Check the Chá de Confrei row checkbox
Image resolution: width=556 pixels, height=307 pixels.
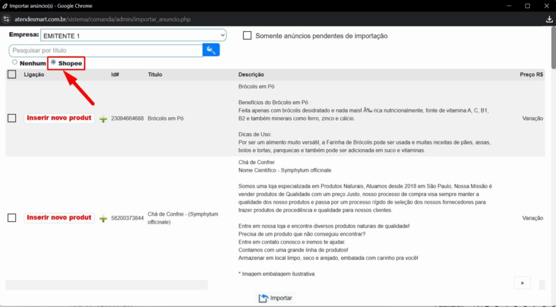(x=12, y=218)
